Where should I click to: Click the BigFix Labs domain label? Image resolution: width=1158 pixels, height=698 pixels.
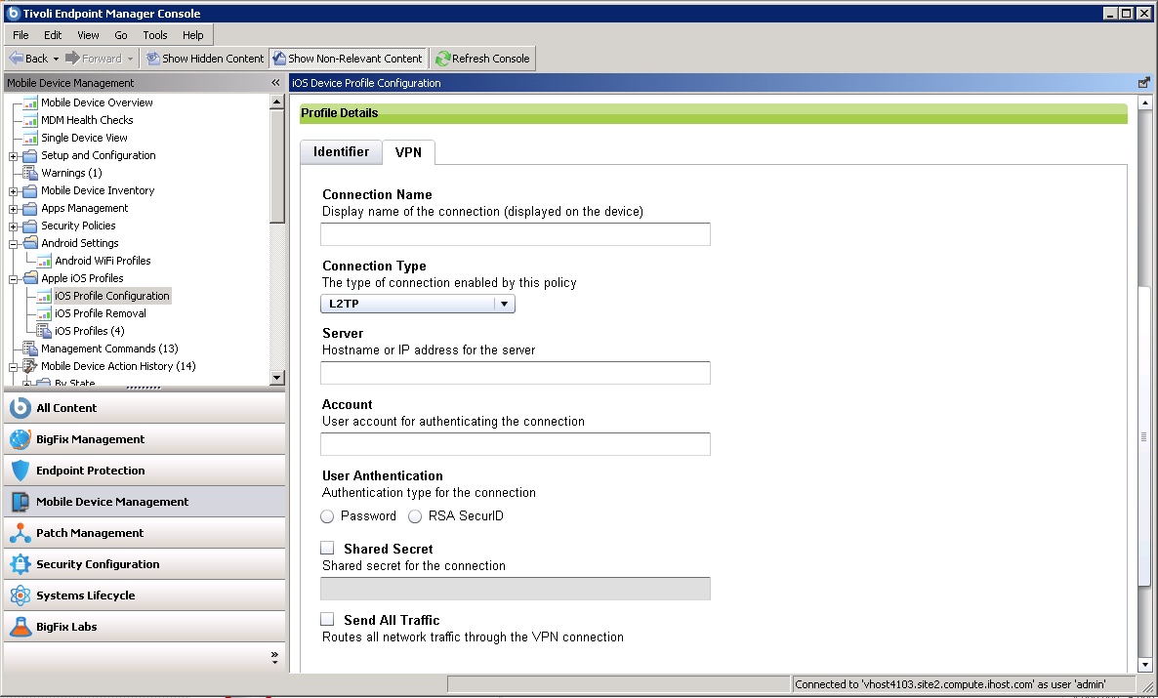[x=66, y=627]
